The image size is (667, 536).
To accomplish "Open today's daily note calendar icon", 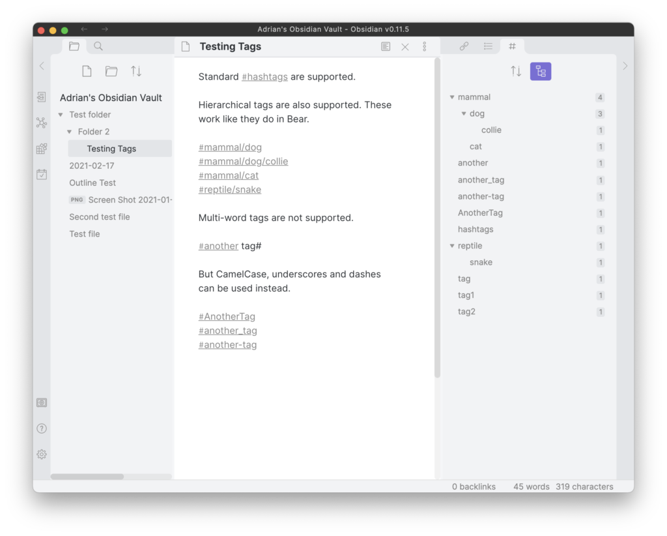I will 42,174.
